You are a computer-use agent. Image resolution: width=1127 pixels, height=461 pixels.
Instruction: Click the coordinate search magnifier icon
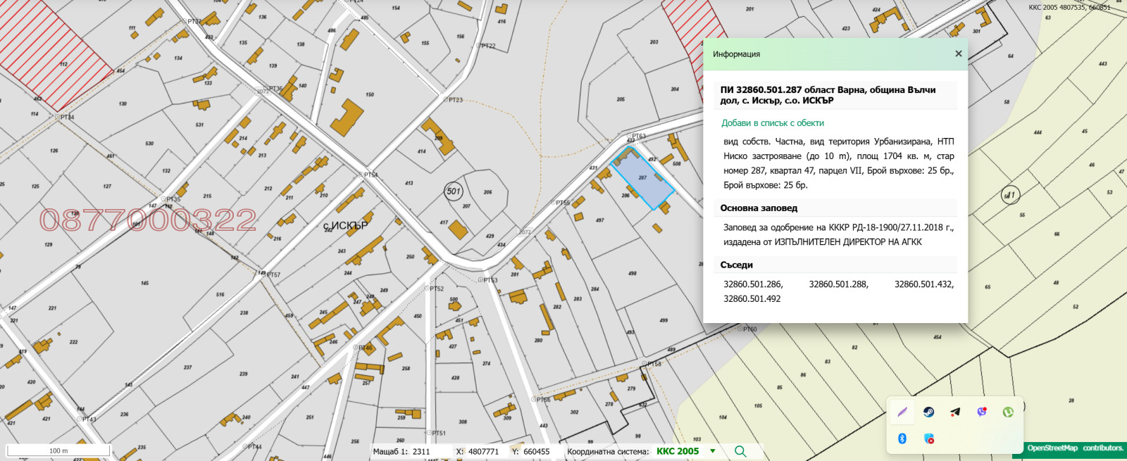(740, 451)
